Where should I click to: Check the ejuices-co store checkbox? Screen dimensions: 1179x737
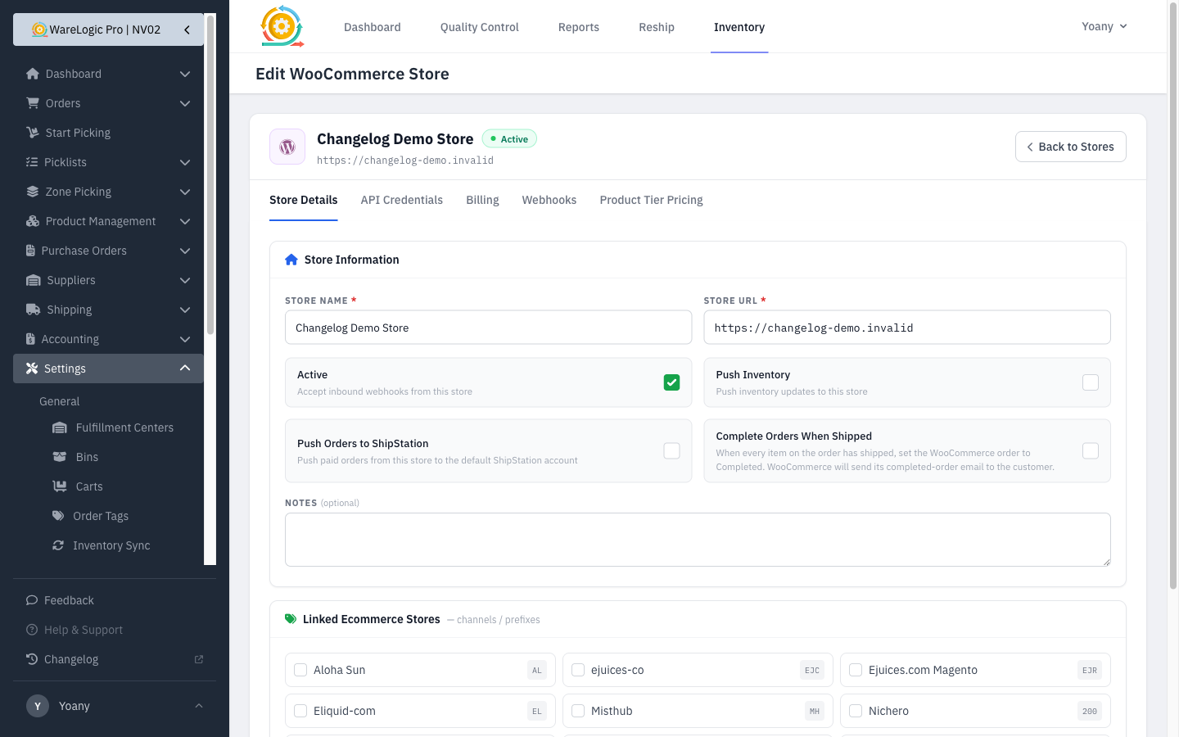[578, 670]
